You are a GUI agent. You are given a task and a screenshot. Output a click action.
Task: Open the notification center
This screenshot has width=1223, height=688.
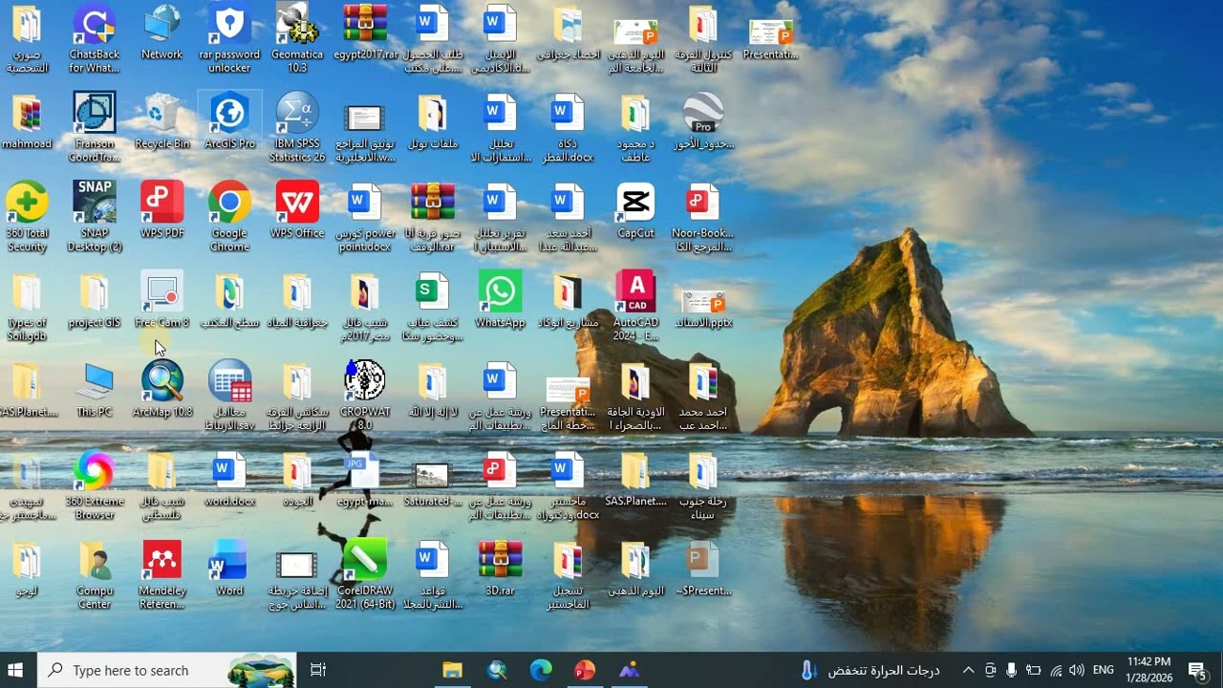pos(1197,670)
